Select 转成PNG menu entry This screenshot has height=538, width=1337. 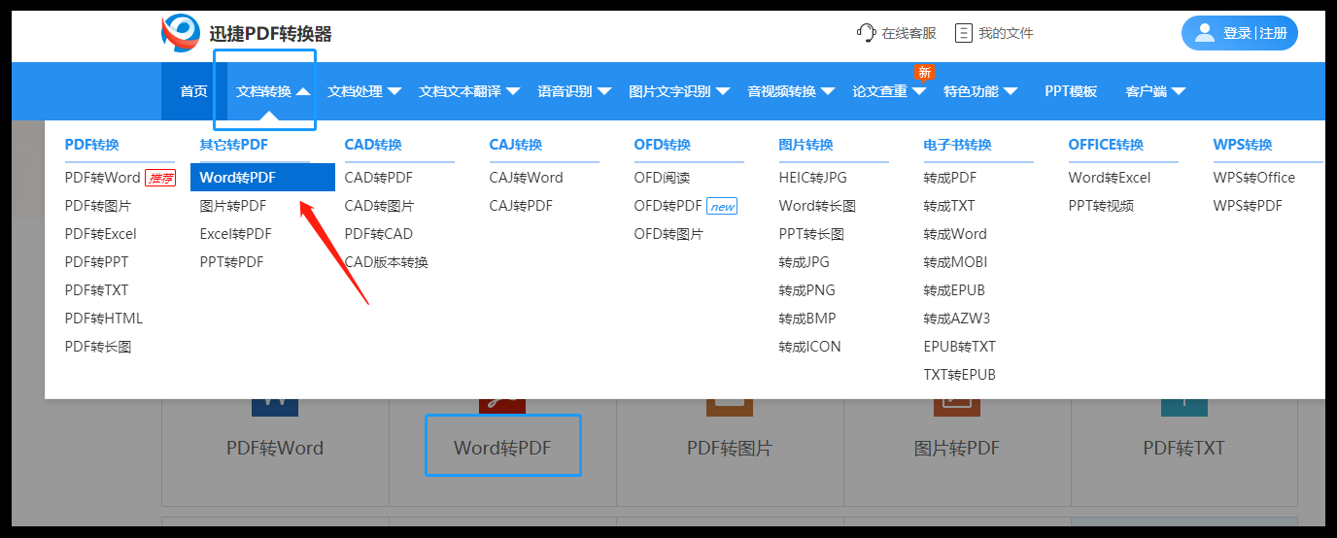[x=807, y=290]
